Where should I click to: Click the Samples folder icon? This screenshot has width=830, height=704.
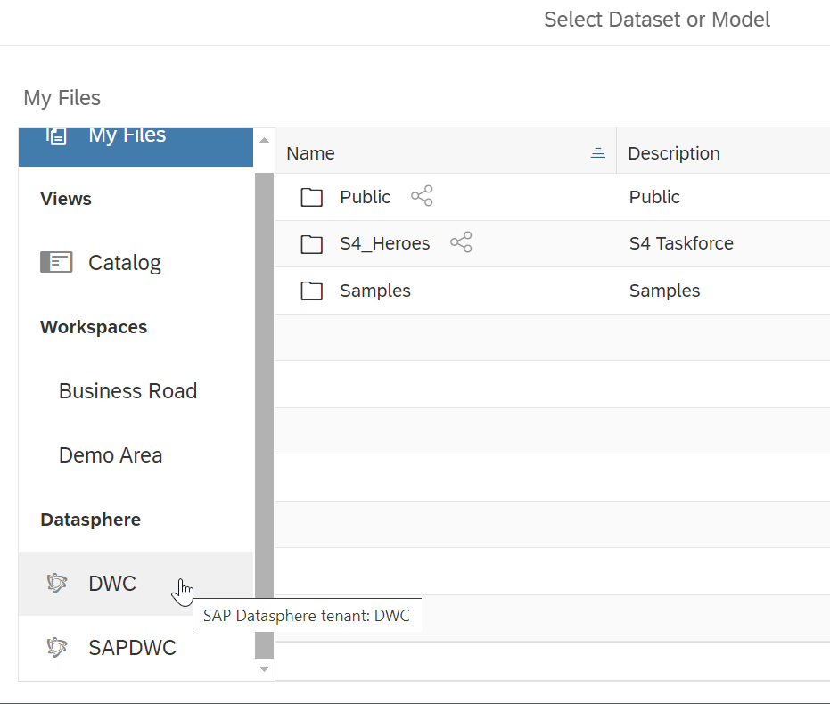click(311, 291)
